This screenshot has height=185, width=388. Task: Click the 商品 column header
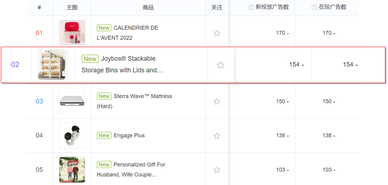(x=148, y=8)
